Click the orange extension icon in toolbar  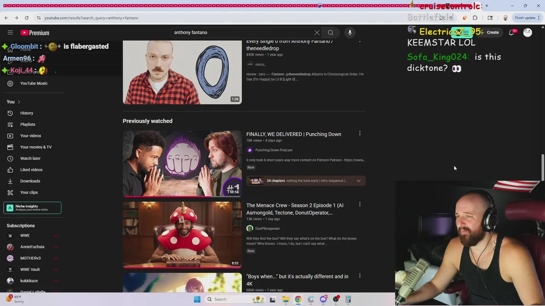click(x=465, y=18)
